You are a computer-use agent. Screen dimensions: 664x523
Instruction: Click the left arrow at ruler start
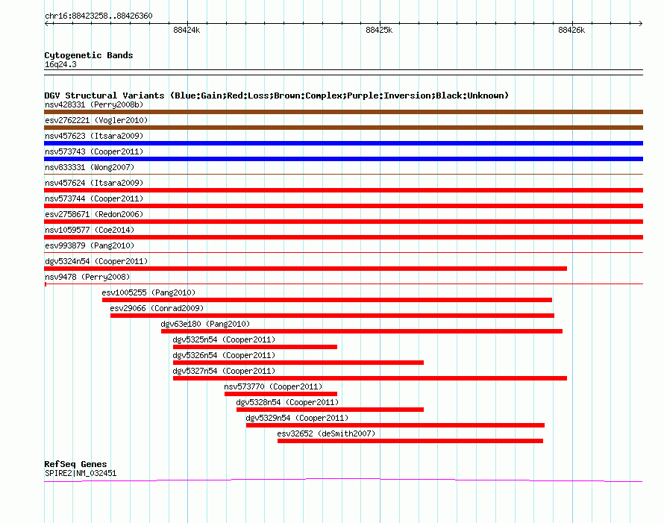click(46, 23)
